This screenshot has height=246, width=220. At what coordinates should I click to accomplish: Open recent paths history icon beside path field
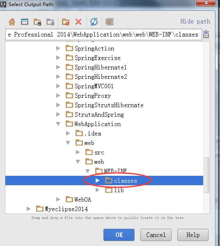pyautogui.click(x=206, y=34)
